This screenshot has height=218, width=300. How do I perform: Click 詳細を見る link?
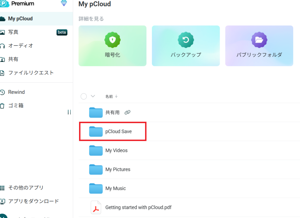91,19
